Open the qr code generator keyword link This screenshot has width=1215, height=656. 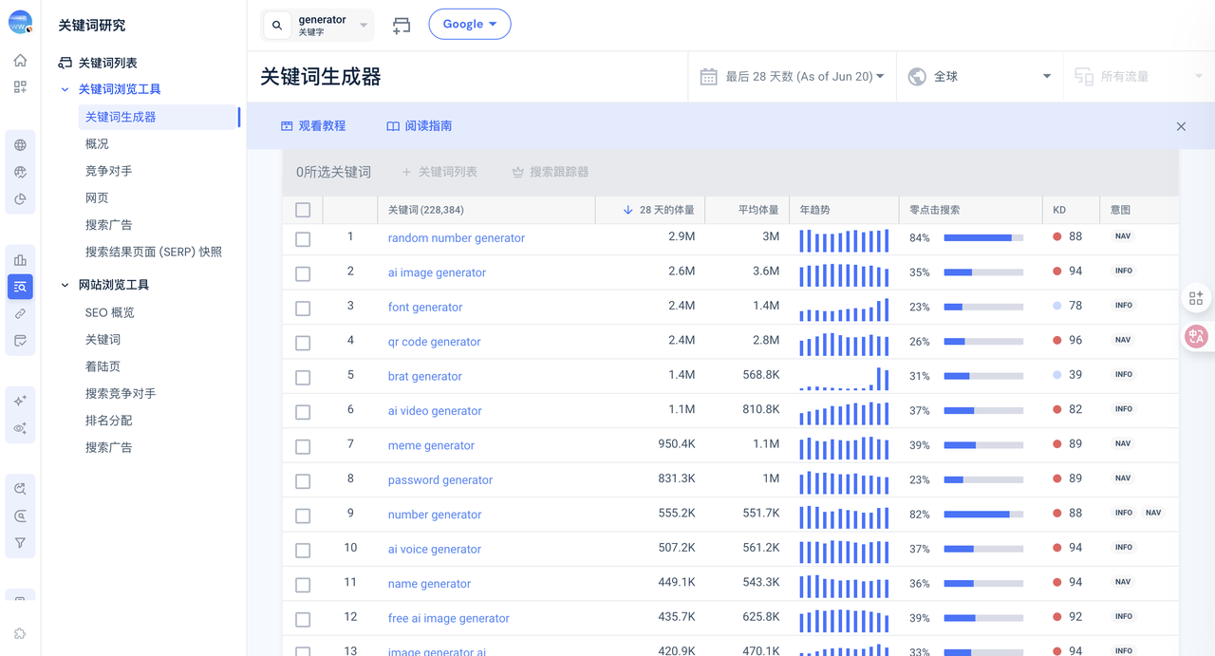coord(434,342)
